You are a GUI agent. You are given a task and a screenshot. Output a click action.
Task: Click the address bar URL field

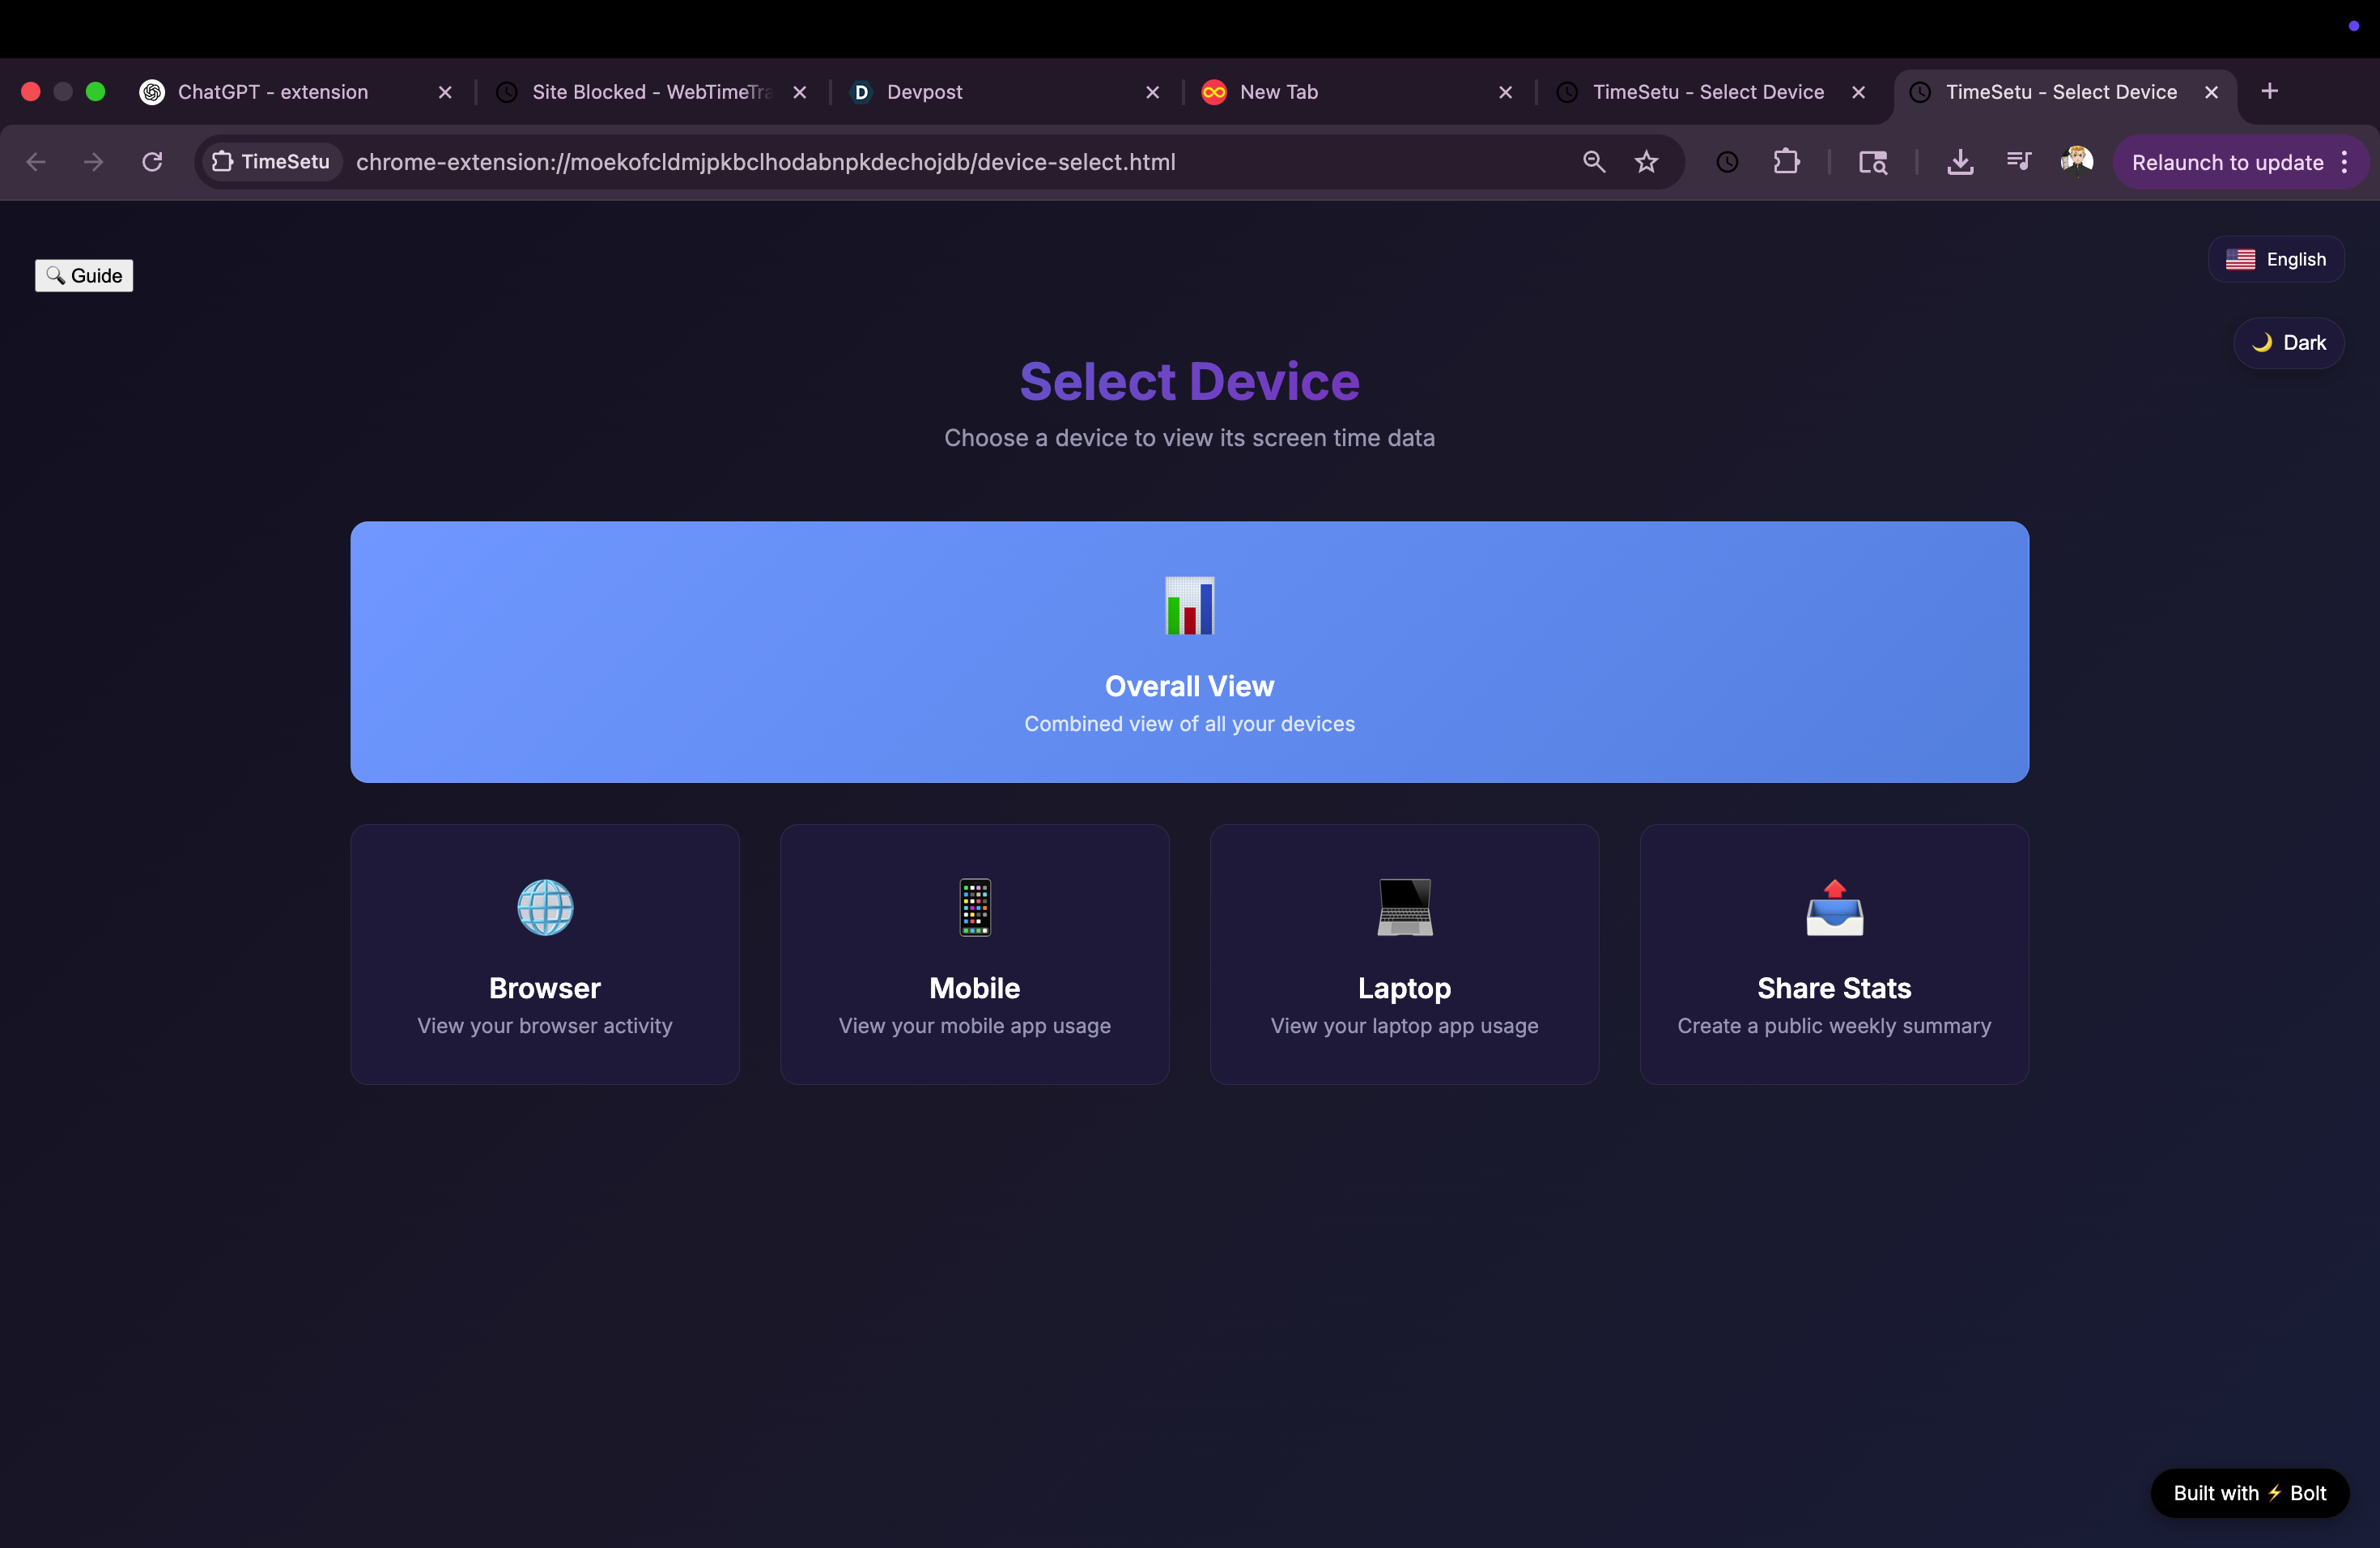point(765,162)
